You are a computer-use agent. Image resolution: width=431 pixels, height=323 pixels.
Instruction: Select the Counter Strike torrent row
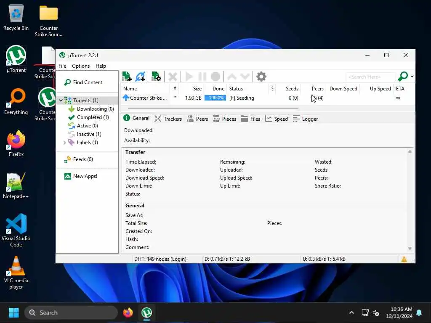pos(267,98)
